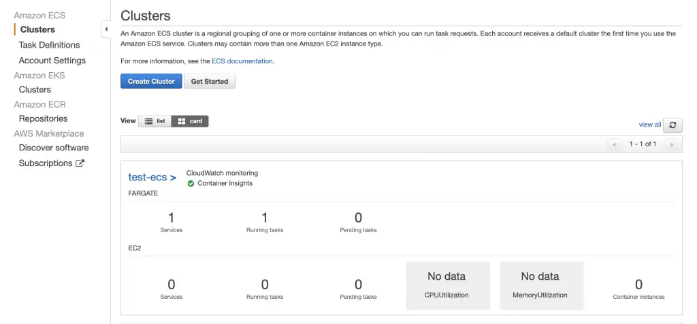
Task: Click the EC2 Services count 0
Action: click(171, 285)
